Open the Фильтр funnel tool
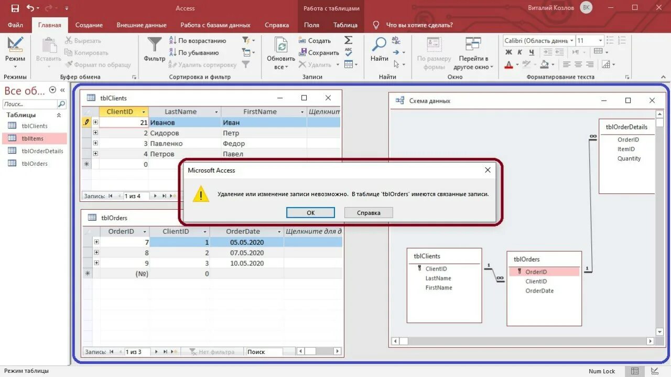Image resolution: width=671 pixels, height=377 pixels. coord(154,45)
